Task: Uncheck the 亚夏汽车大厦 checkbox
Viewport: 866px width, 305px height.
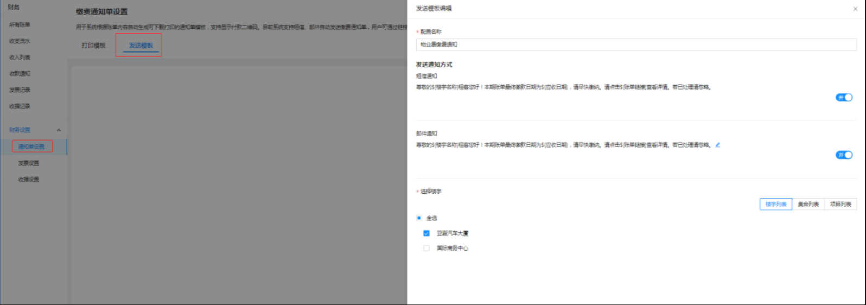Action: tap(426, 233)
